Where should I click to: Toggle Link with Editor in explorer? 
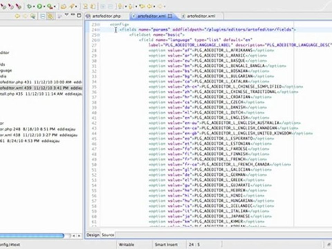[50, 16]
